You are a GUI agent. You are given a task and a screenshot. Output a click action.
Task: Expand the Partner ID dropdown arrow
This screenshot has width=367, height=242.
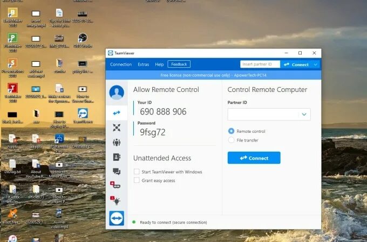point(304,114)
